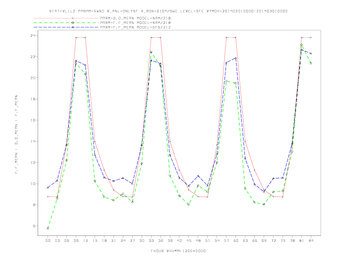Viewport: 339px width, 262px height.
Task: Click the chart title beginning STAT=VL1L2 PARAM=VWND
Action: tap(168, 11)
